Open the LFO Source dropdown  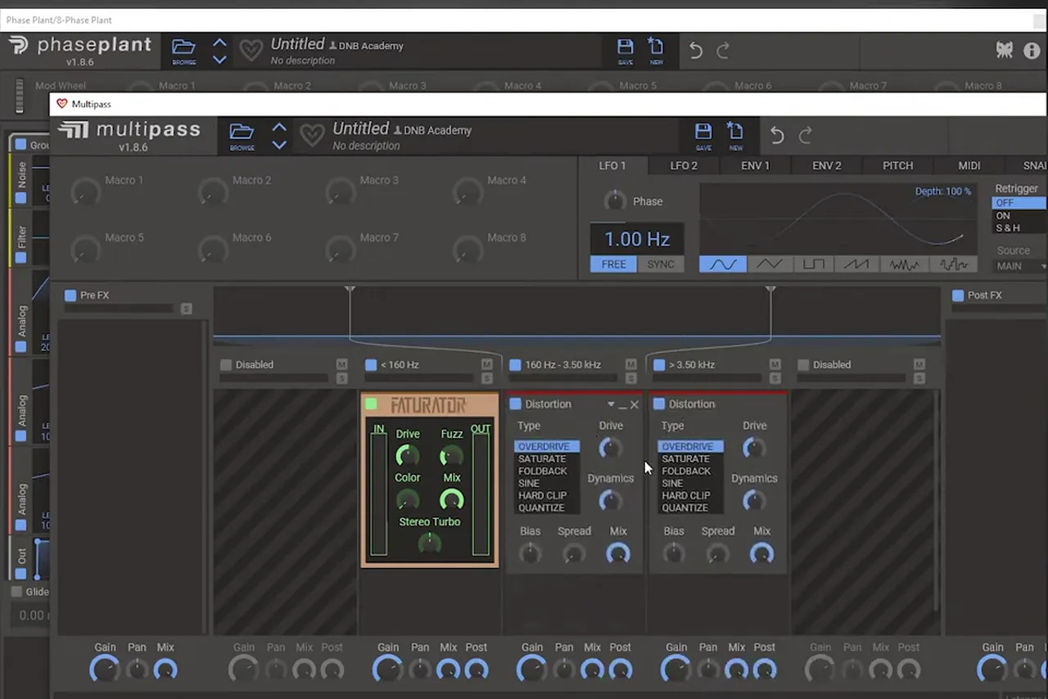pyautogui.click(x=1020, y=266)
